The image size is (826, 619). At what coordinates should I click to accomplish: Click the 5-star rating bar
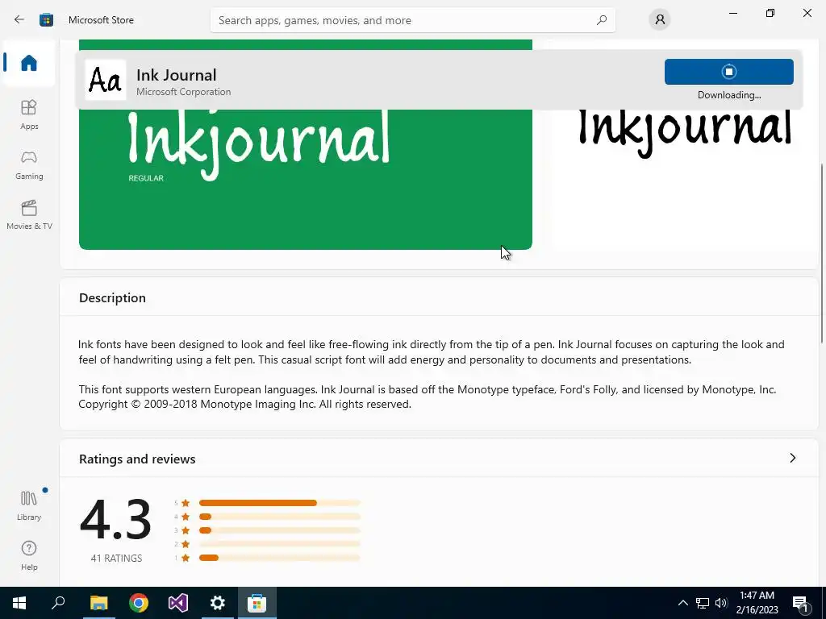pyautogui.click(x=280, y=503)
